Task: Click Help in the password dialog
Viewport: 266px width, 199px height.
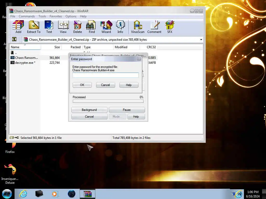Action: coord(129,85)
